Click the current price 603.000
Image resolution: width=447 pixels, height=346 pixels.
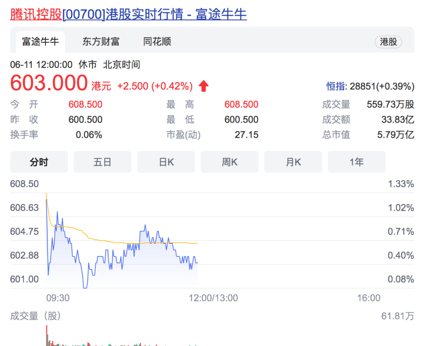(49, 83)
